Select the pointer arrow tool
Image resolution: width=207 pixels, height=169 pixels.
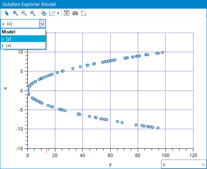click(7, 13)
